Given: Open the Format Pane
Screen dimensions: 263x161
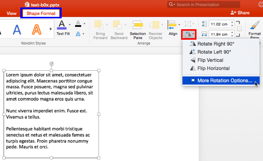Looking at the screenshot, I should tap(255, 30).
